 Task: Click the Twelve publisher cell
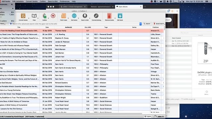[x=156, y=94]
